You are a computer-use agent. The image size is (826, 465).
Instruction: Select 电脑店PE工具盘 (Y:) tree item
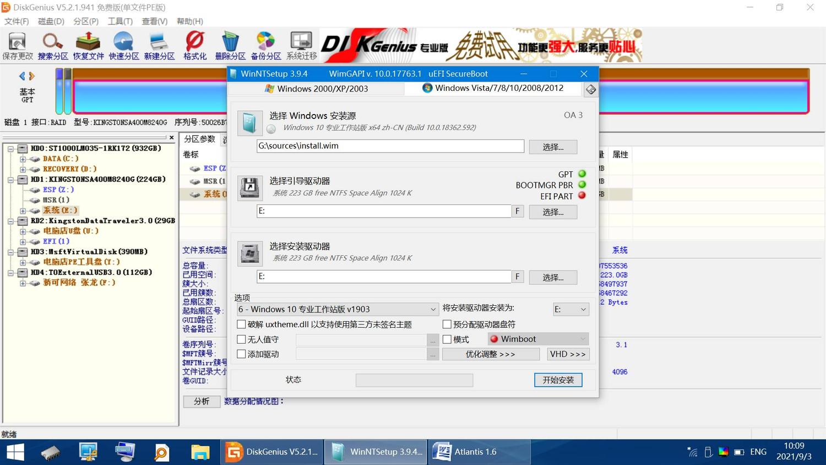[x=81, y=262]
